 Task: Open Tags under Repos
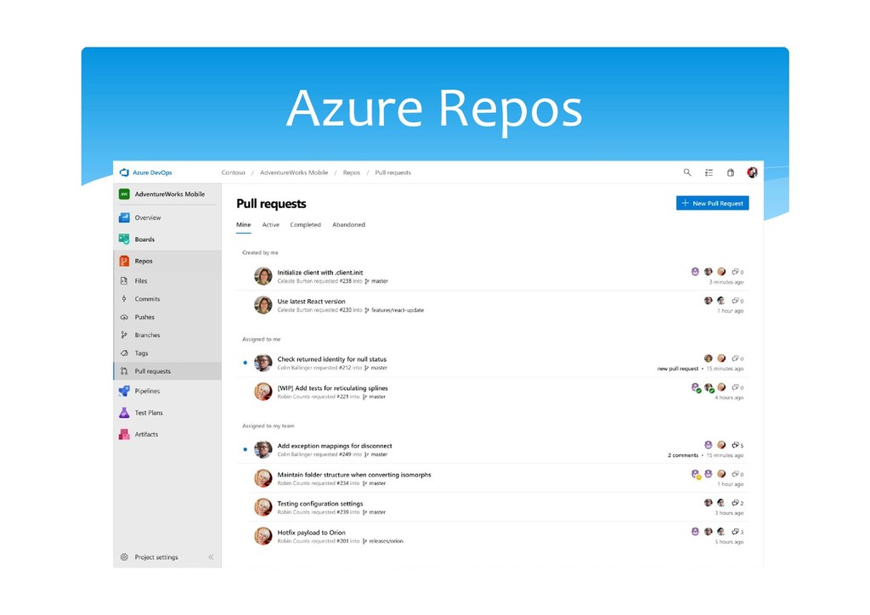pos(167,353)
